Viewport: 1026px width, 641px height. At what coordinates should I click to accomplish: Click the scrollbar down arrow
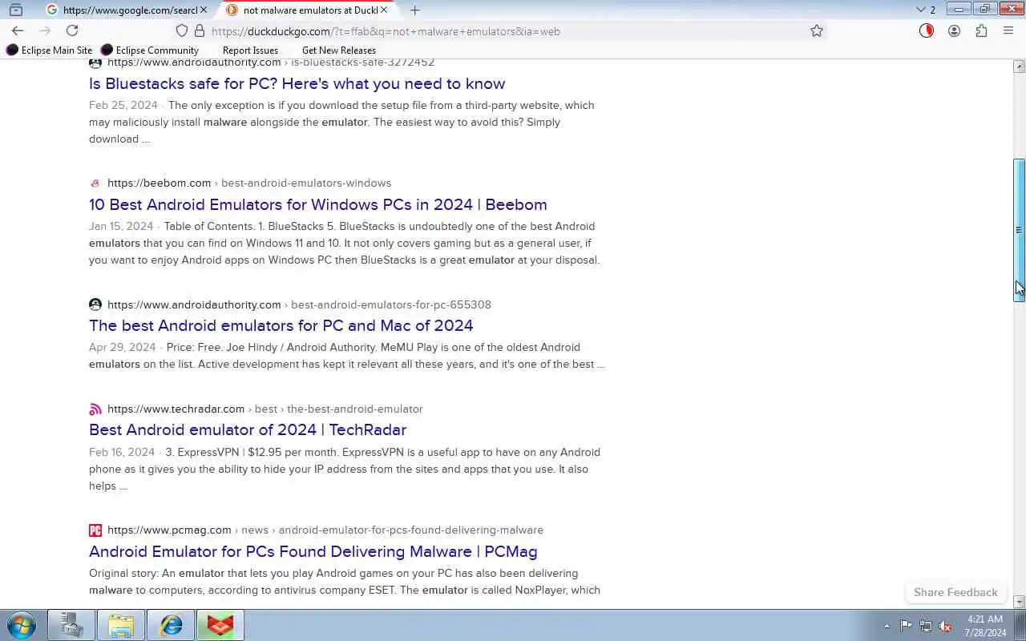point(1019,601)
